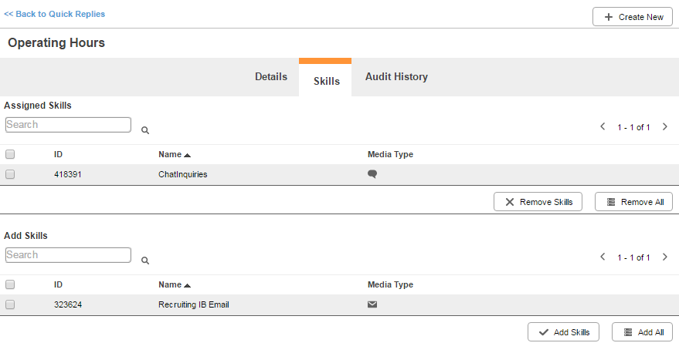
Task: Click the Remove Skills button
Action: 538,202
